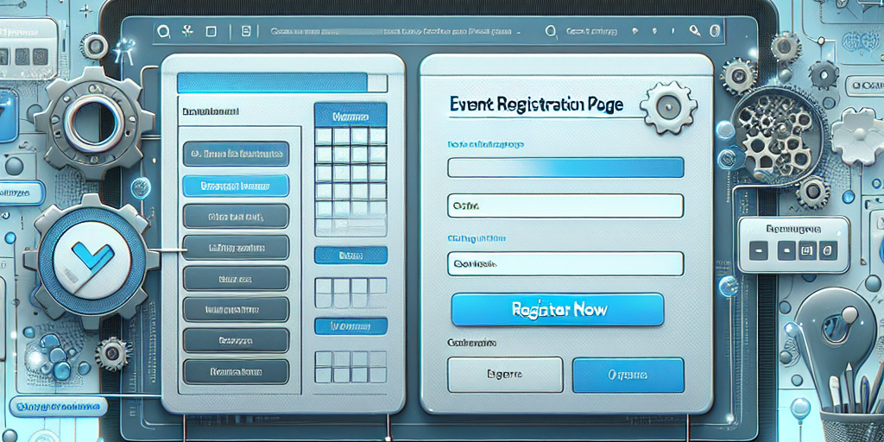Click the document icon in the top toolbar
This screenshot has height=442, width=884.
pos(246,32)
